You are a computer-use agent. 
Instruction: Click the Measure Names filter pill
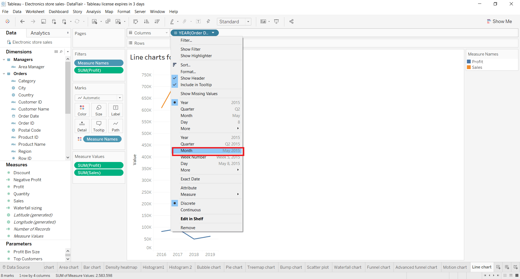(x=99, y=63)
